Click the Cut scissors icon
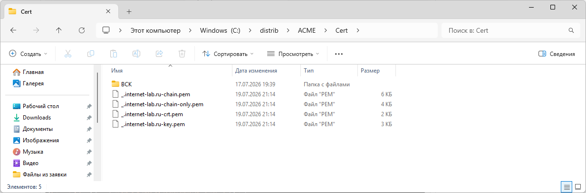The image size is (586, 193). [67, 54]
